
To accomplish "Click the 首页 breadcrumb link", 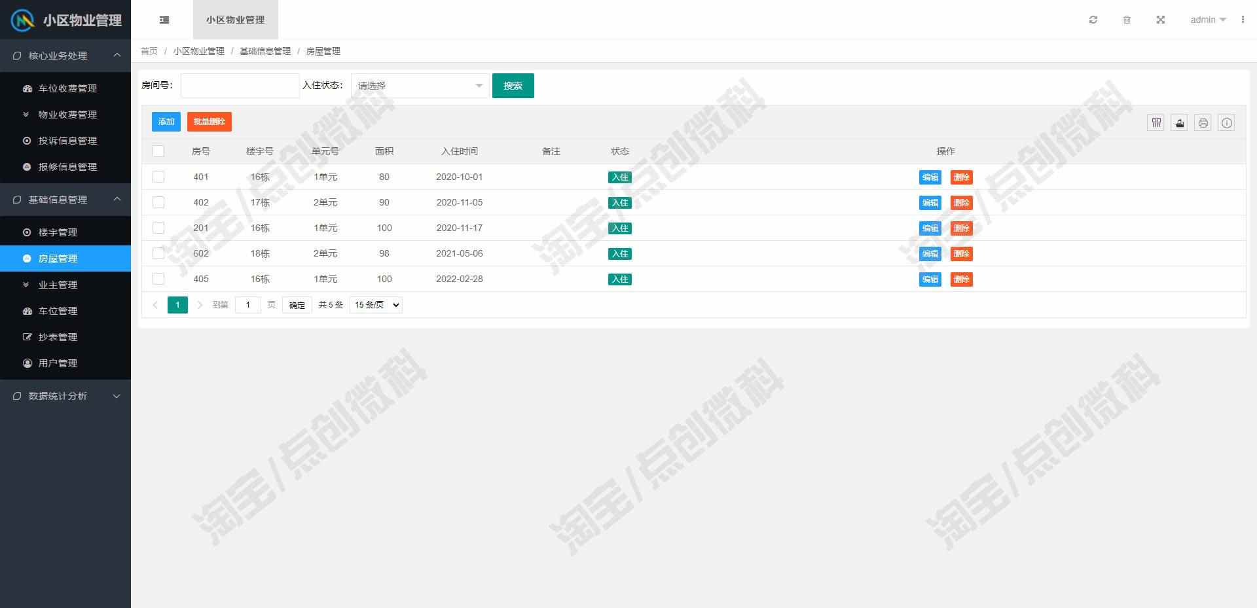I will coord(149,51).
